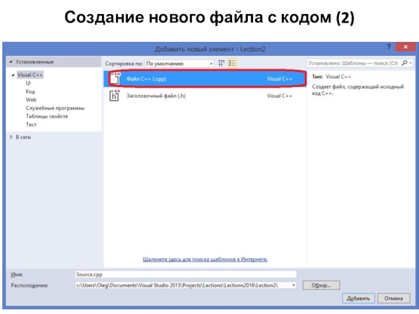The image size is (419, 314).
Task: Open the search options dropdown arrow
Action: (x=411, y=63)
